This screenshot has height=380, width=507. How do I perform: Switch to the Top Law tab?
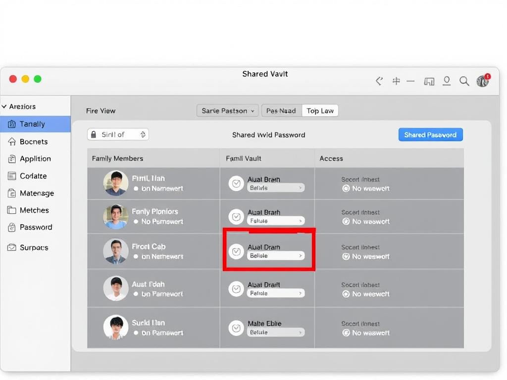pyautogui.click(x=320, y=111)
